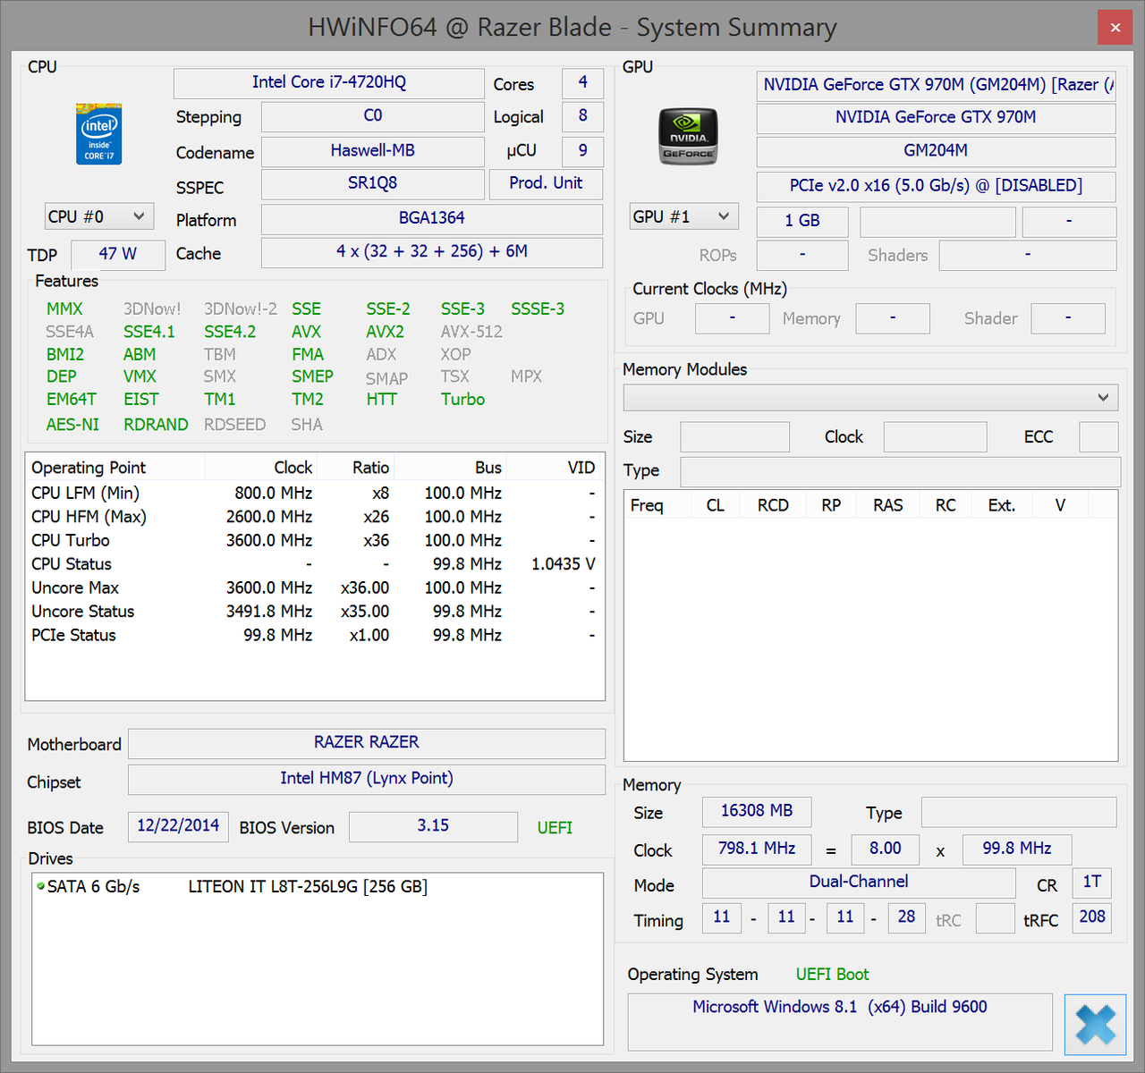Click the UEFI Boot label
This screenshot has height=1073, width=1145.
(832, 975)
